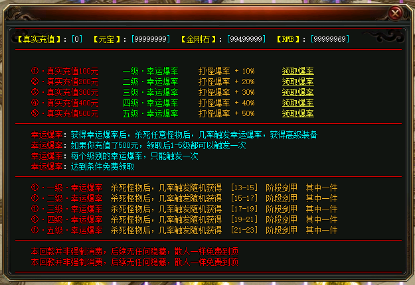Close the dialog with the red X button

pyautogui.click(x=395, y=13)
